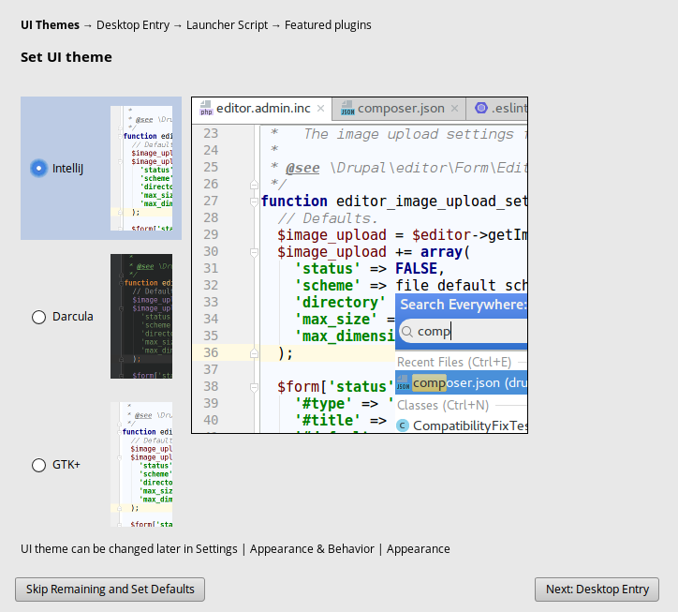Click the purple ESLint circle icon
This screenshot has width=678, height=612.
480,108
